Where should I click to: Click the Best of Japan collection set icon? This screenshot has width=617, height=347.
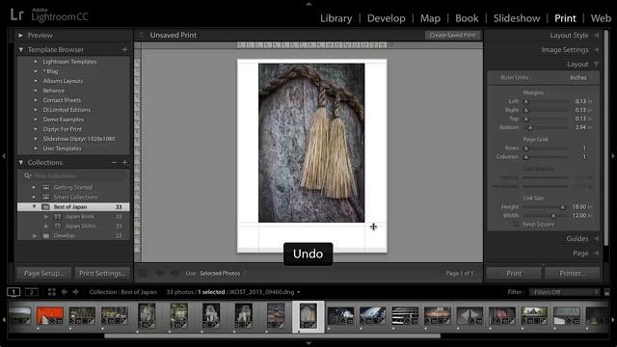coord(45,207)
